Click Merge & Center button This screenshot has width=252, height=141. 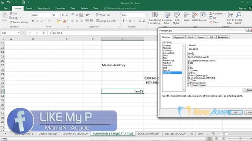point(106,21)
